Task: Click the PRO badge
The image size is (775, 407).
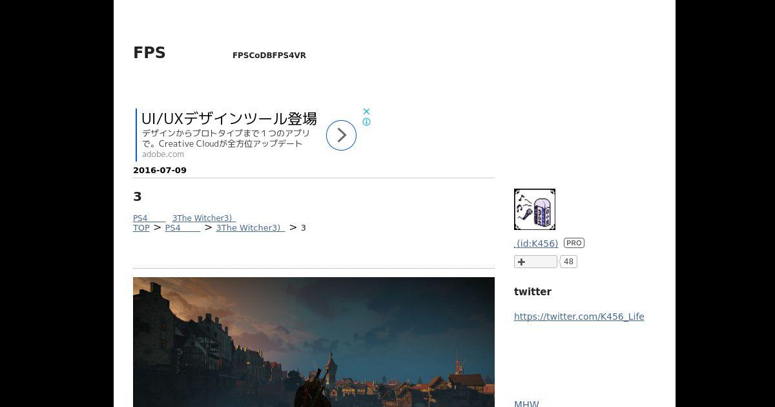Action: (x=574, y=243)
